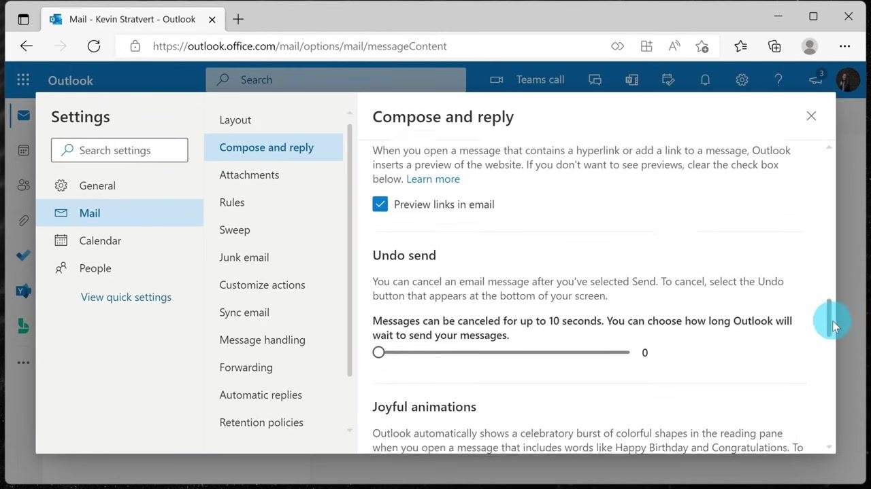871x489 pixels.
Task: Select the General settings category
Action: pos(120,185)
